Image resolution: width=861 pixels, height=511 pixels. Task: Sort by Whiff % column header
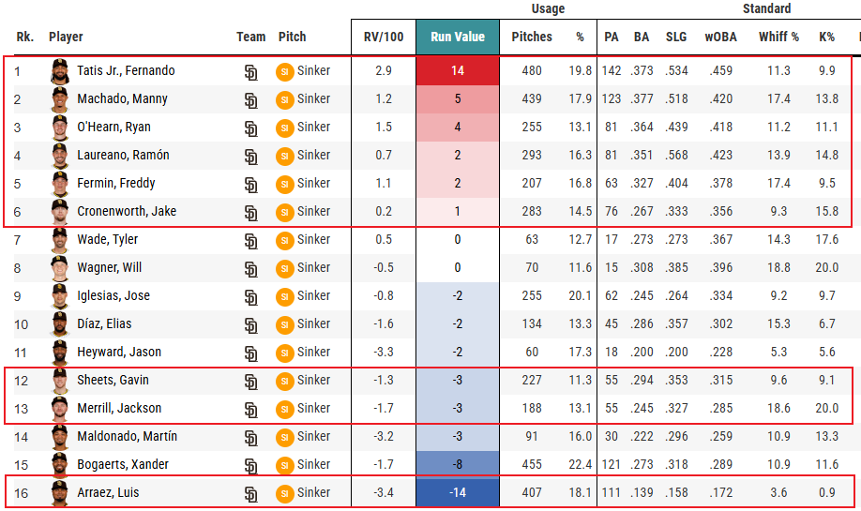coord(778,38)
